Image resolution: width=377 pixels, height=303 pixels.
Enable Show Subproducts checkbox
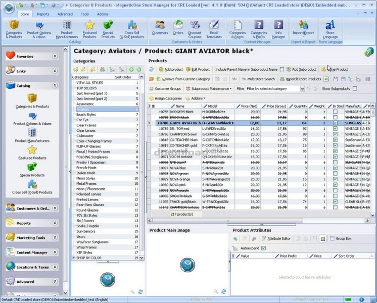(355, 89)
